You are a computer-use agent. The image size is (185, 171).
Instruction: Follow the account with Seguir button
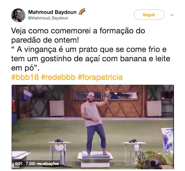[x=149, y=15]
